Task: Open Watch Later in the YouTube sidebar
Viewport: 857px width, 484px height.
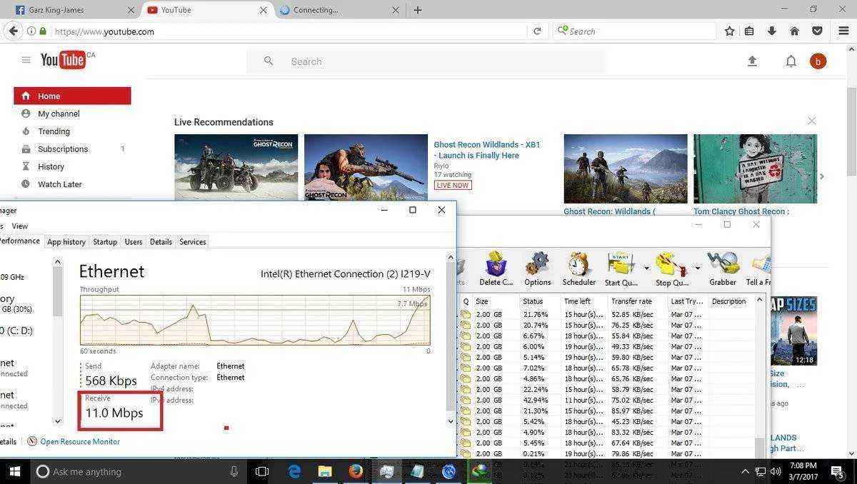Action: [x=60, y=184]
